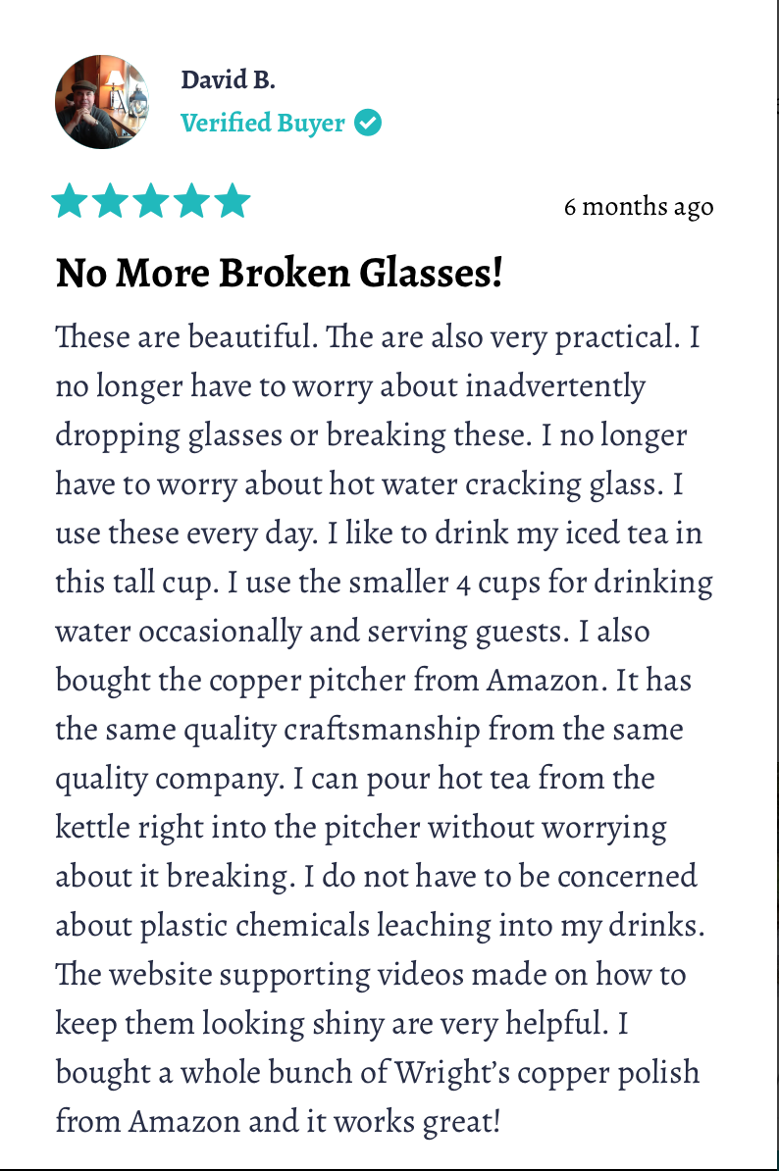
Task: Click the "6 months ago" timestamp
Action: (638, 207)
